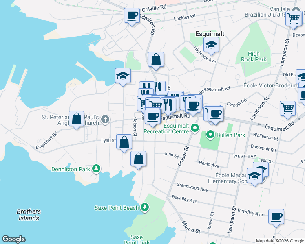Select the school marker by the harbour
The height and width of the screenshot is (244, 305).
[x=123, y=77]
